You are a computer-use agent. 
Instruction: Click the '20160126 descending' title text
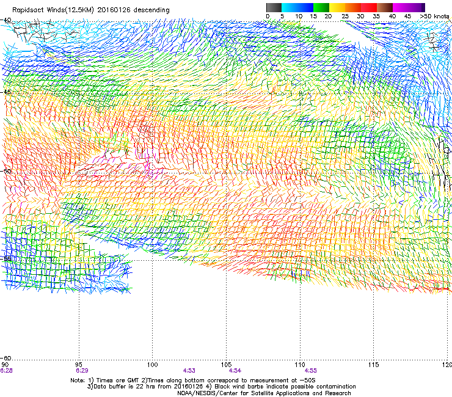pos(133,10)
